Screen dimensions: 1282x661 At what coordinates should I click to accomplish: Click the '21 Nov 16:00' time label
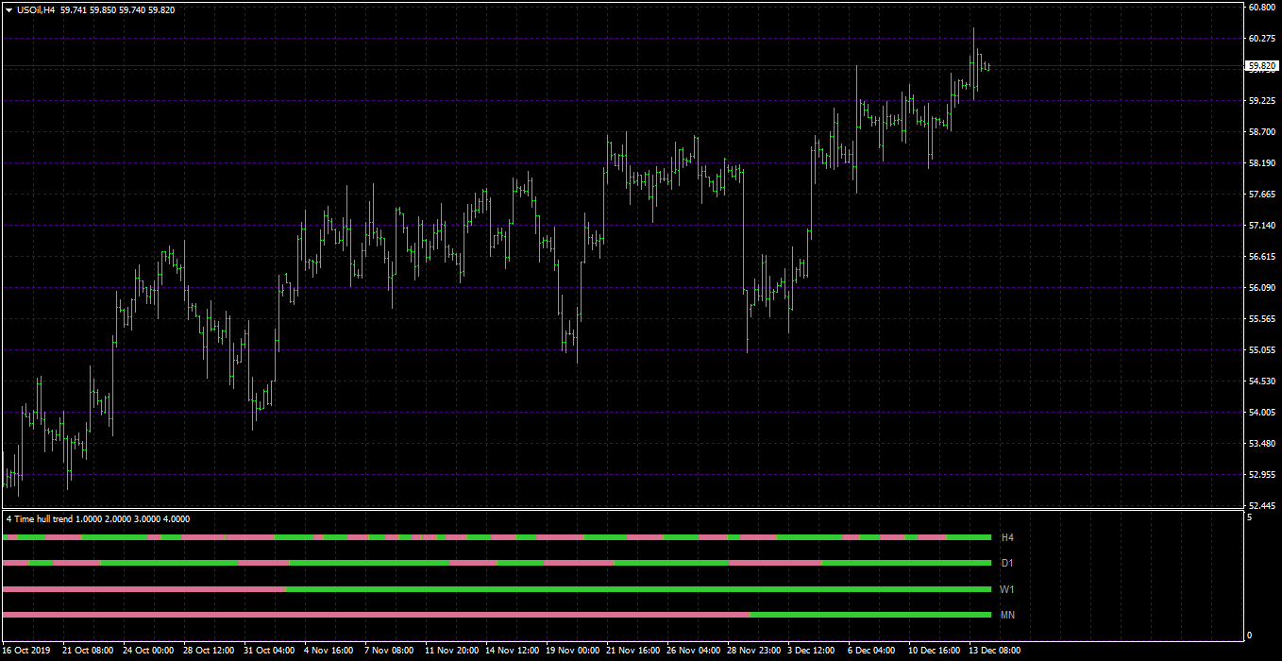[x=632, y=651]
